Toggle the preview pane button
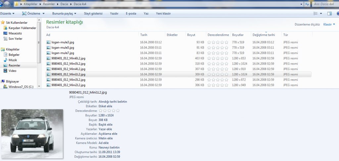The image size is (339, 161). coord(329,14)
